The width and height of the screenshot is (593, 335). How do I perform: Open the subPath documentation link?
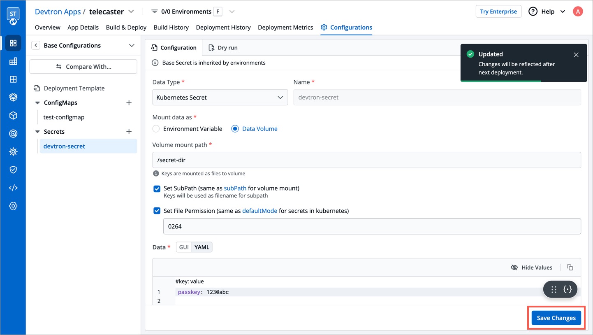pos(235,188)
